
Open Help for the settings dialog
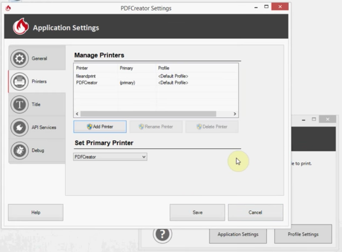[36, 212]
